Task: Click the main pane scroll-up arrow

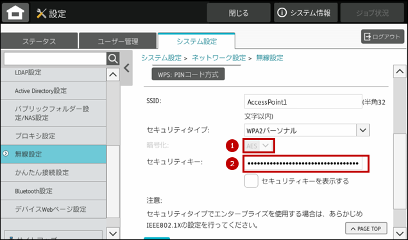Action: tap(400, 71)
